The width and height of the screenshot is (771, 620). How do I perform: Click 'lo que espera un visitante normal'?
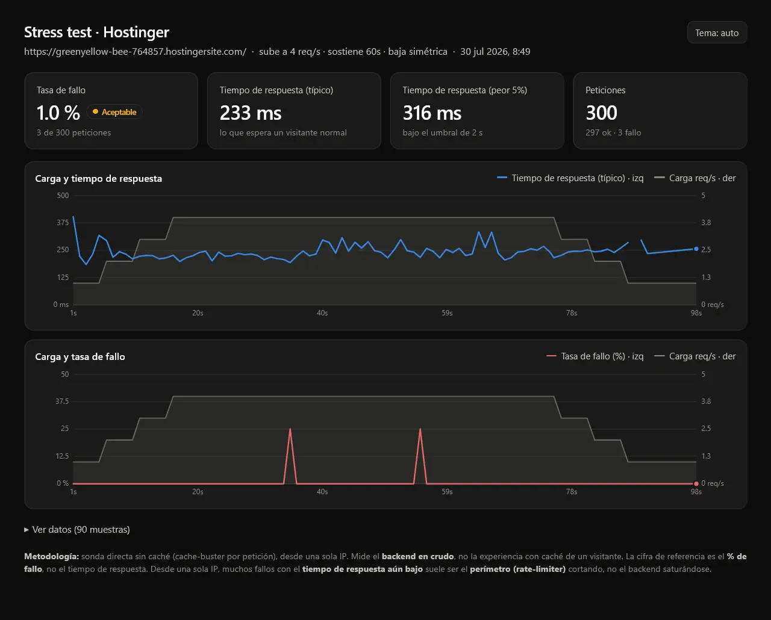[x=283, y=132]
